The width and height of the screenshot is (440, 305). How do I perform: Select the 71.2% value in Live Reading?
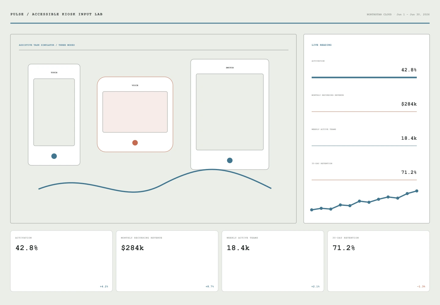point(409,172)
